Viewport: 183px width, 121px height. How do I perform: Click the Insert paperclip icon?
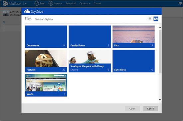click(51, 3)
